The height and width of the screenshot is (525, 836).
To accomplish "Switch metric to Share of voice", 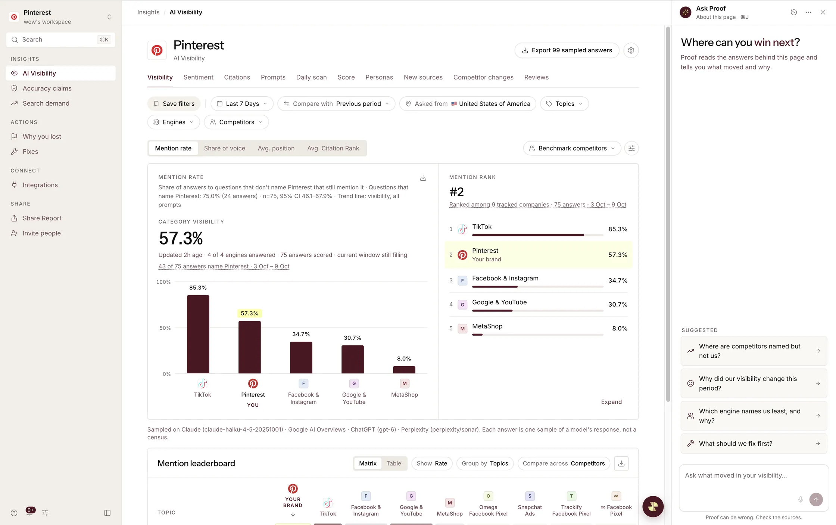I will pos(225,148).
